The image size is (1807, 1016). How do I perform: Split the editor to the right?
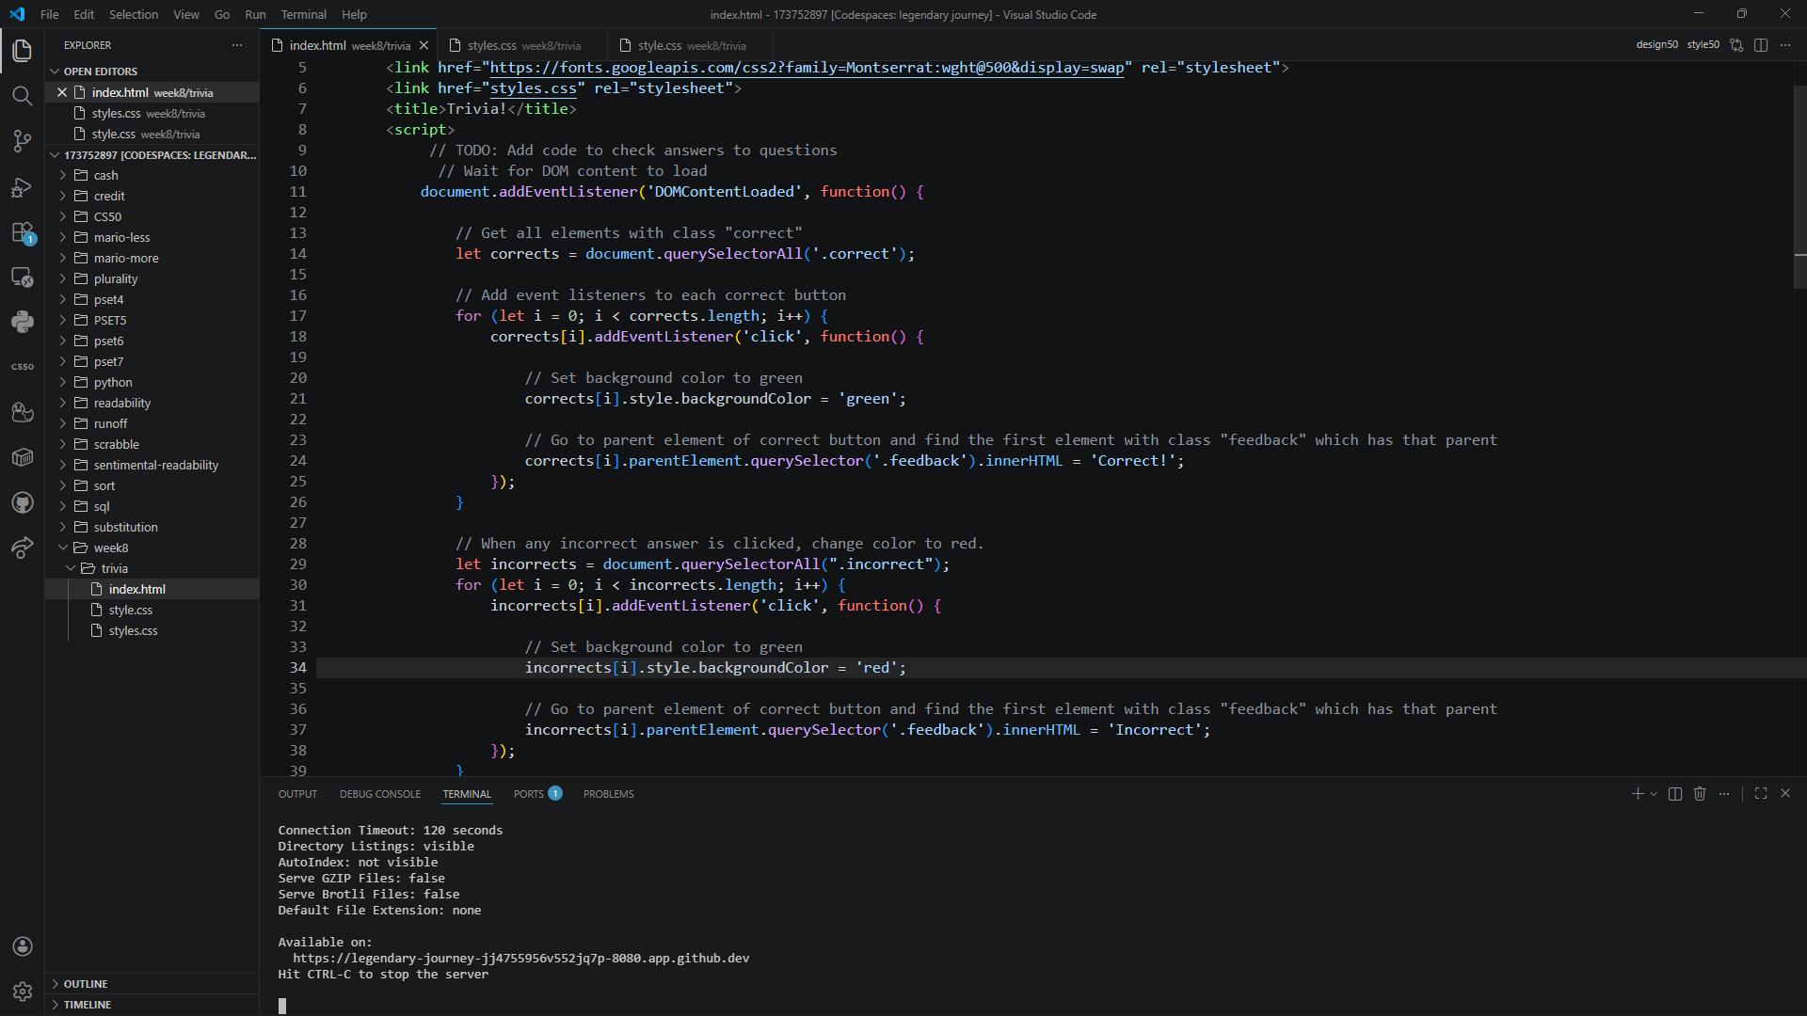(1761, 45)
